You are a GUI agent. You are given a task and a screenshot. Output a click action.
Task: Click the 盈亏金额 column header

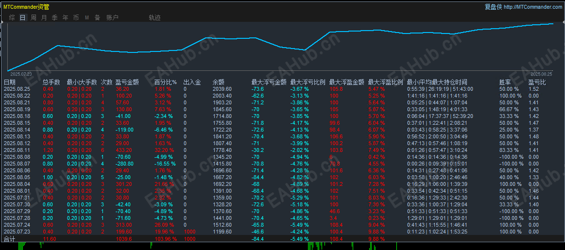[127, 82]
